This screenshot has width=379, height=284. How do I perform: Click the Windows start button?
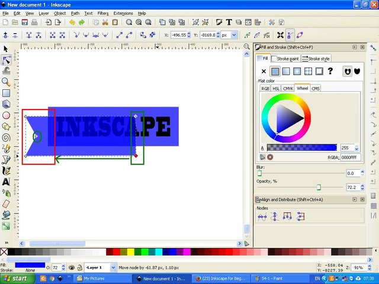coord(18,279)
